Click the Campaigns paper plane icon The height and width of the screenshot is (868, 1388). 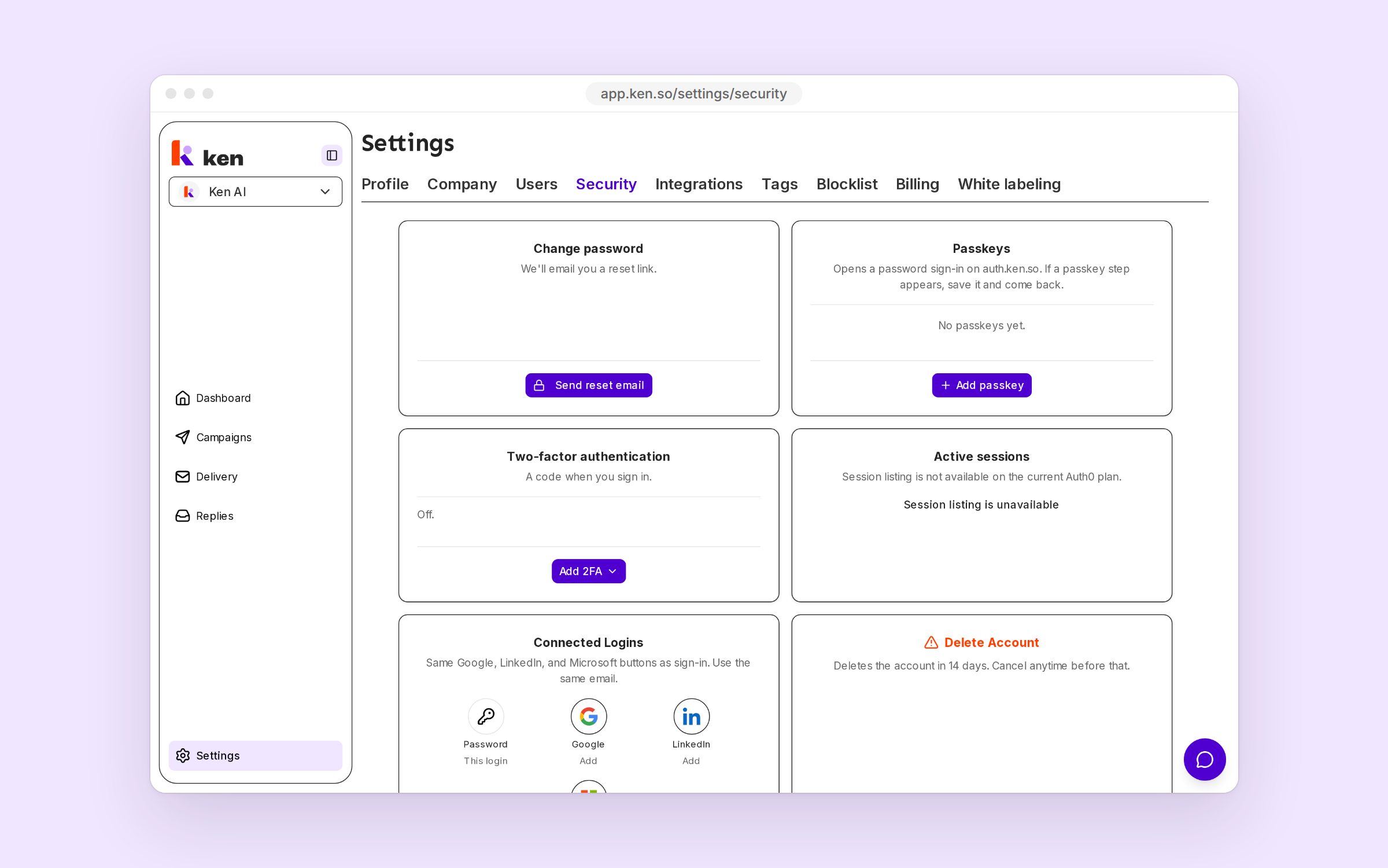point(183,437)
